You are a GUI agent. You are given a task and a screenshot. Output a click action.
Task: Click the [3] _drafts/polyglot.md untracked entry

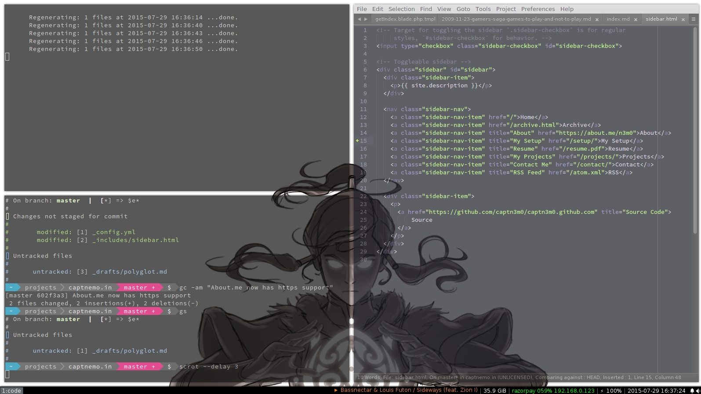pyautogui.click(x=100, y=272)
